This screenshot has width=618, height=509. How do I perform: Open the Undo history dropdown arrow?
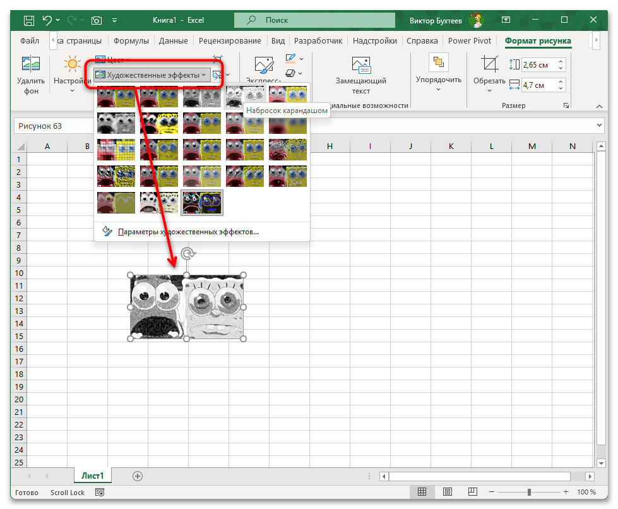[58, 20]
